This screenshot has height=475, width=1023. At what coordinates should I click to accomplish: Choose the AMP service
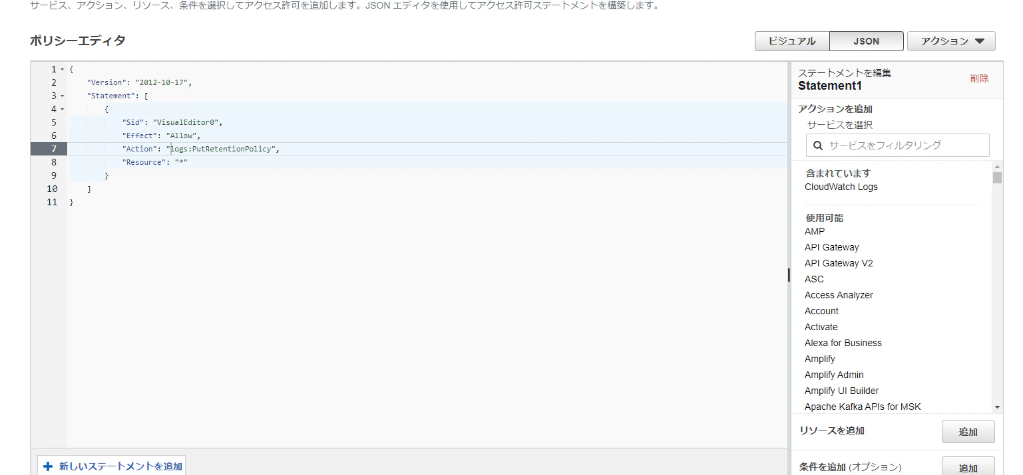[x=815, y=231]
